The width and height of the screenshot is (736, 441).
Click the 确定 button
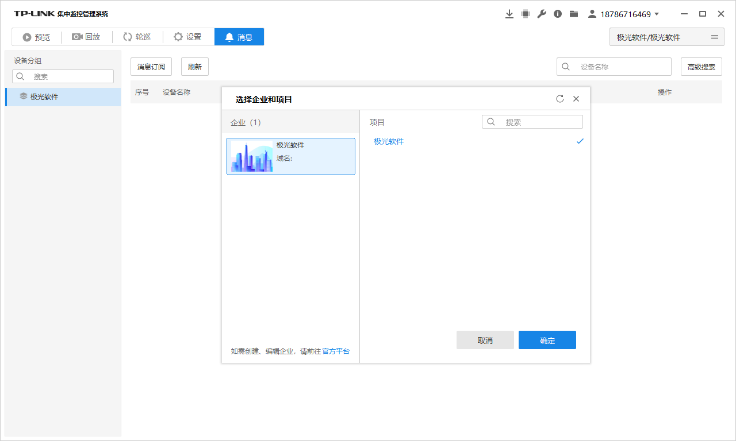[547, 340]
